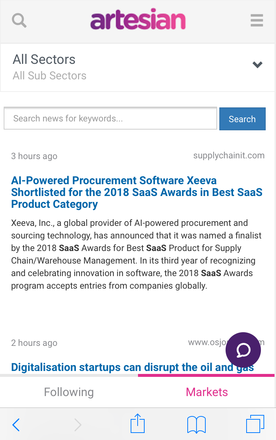
Task: Tap the magnifying glass search icon
Action: tap(19, 20)
